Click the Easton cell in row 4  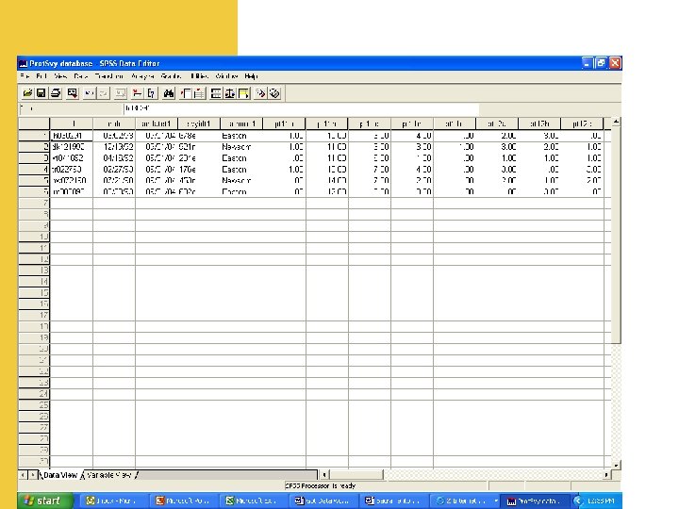[x=241, y=170]
